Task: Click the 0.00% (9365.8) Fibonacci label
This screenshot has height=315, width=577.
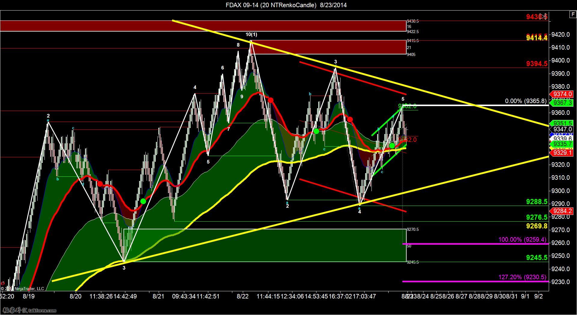Action: coord(526,101)
